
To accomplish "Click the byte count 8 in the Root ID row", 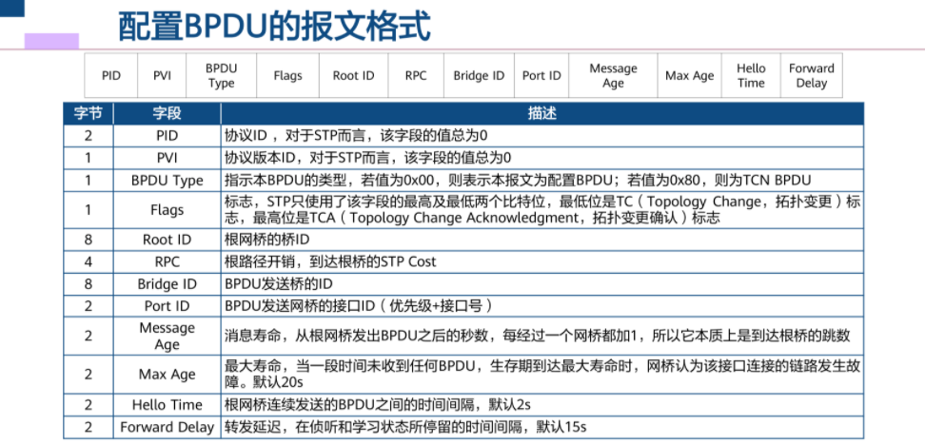I will point(89,240).
